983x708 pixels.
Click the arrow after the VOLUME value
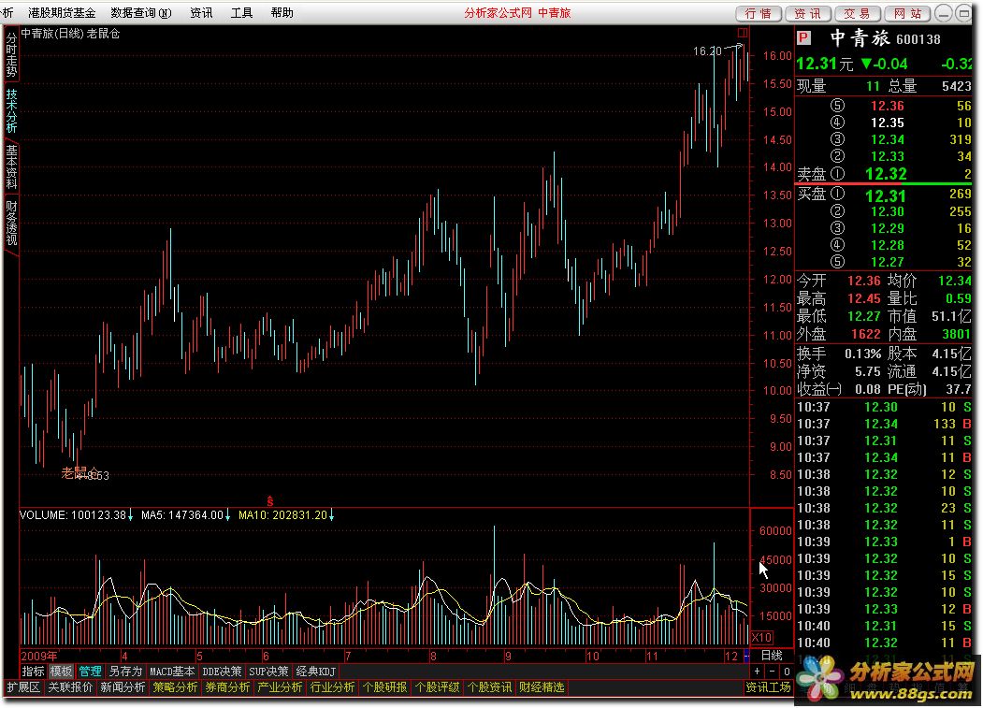click(x=130, y=515)
